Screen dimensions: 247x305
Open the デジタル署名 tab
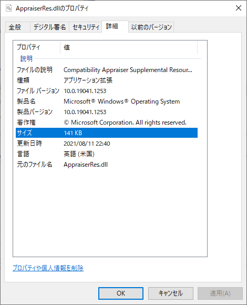click(x=49, y=27)
